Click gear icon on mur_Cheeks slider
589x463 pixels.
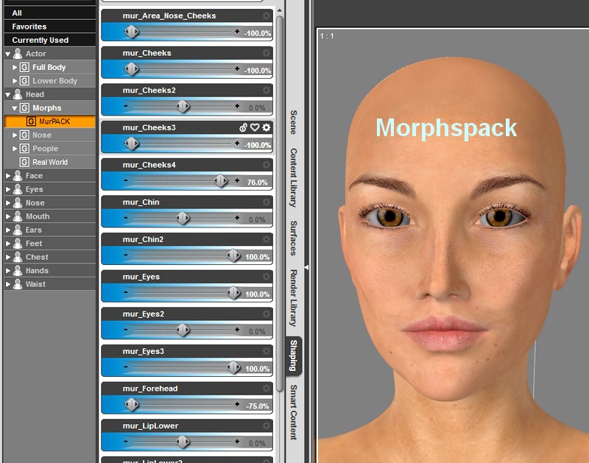[267, 53]
